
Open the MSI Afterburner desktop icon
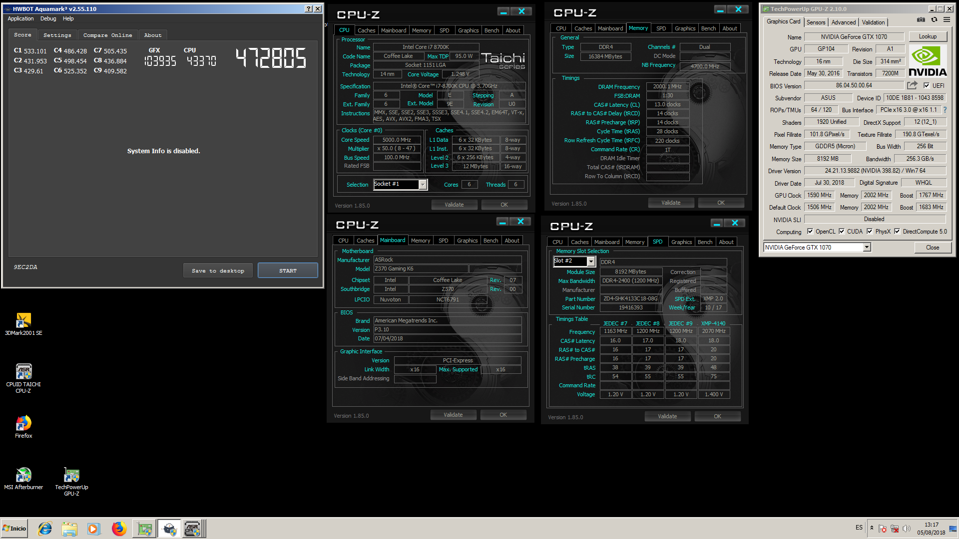click(23, 478)
